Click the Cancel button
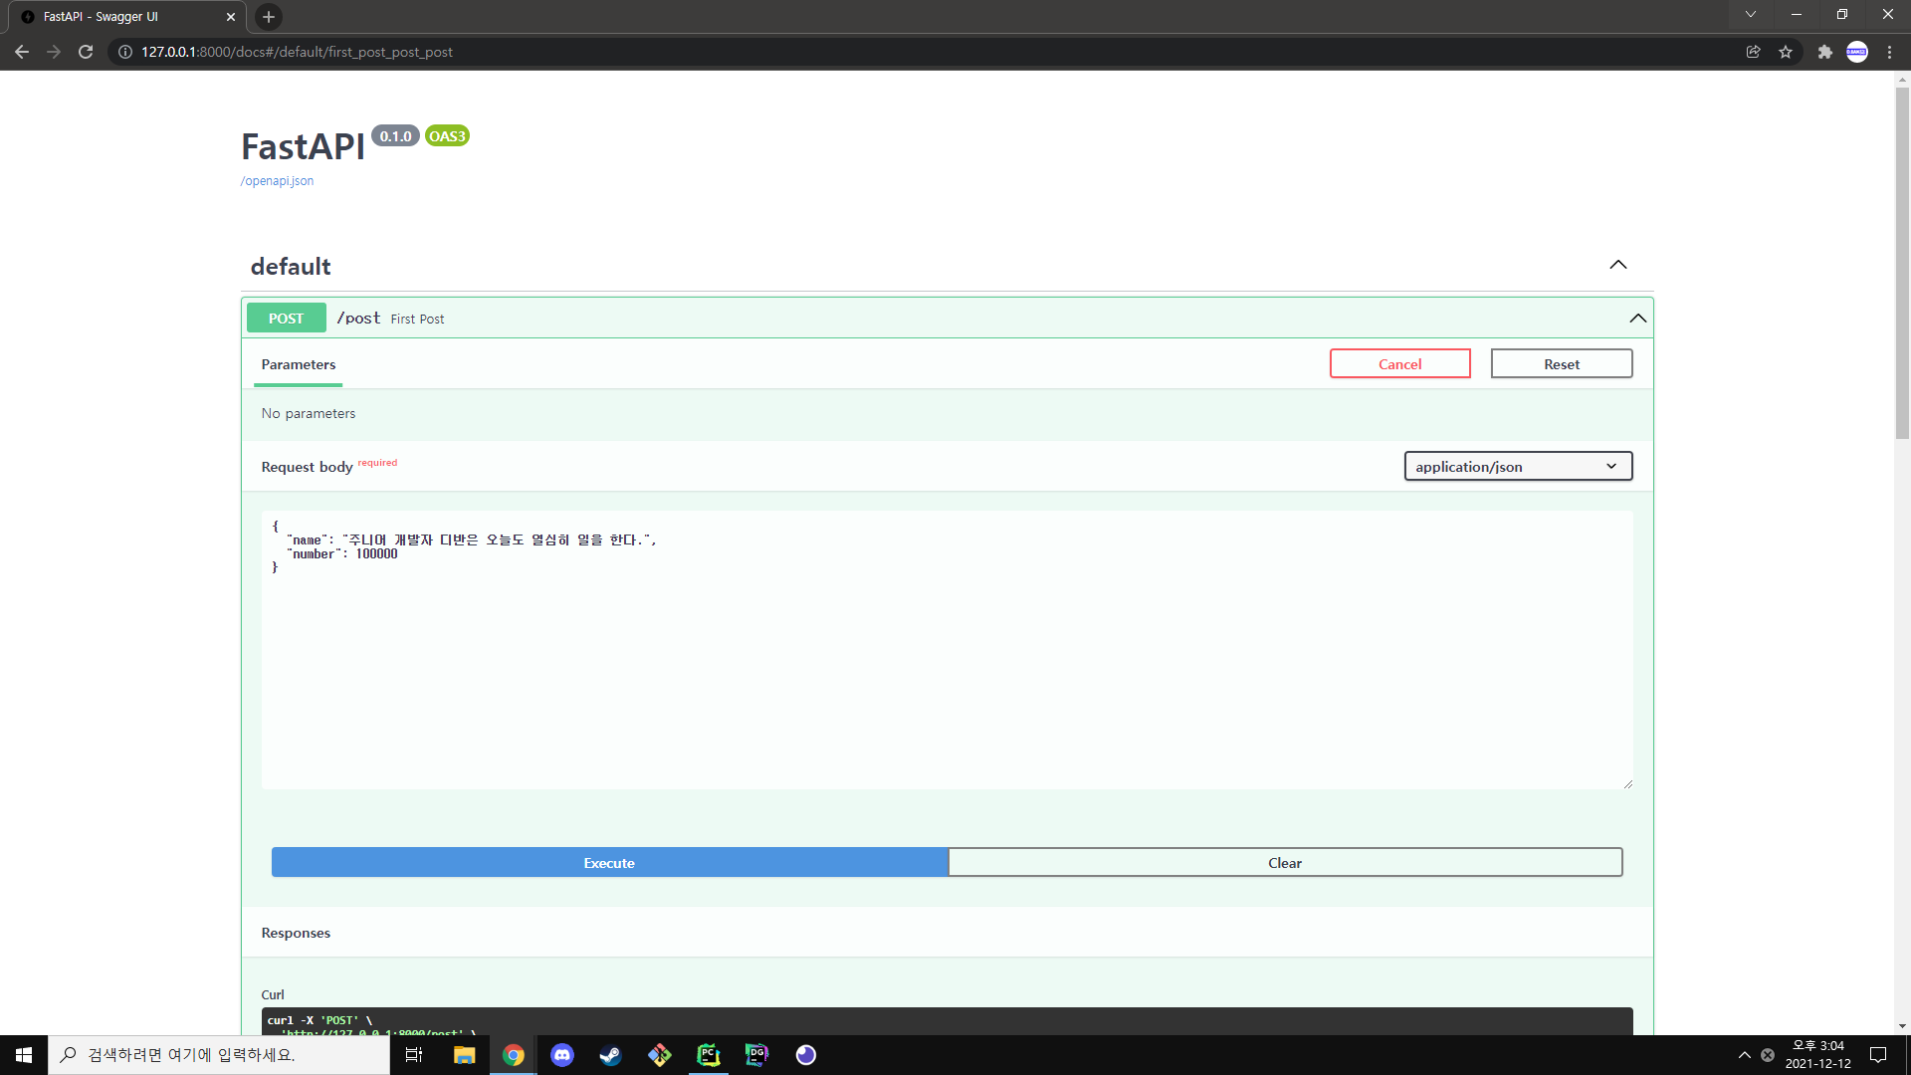Image resolution: width=1911 pixels, height=1075 pixels. tap(1398, 364)
